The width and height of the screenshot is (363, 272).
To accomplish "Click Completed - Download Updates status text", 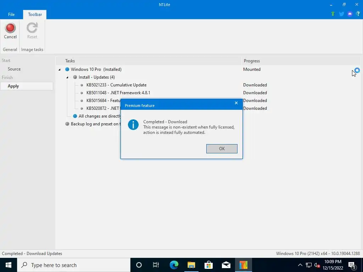I will 32,254.
